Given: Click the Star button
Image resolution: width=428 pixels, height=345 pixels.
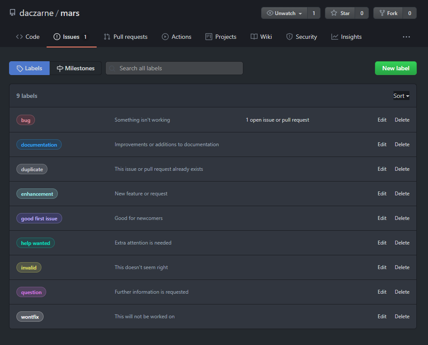Looking at the screenshot, I should [340, 13].
